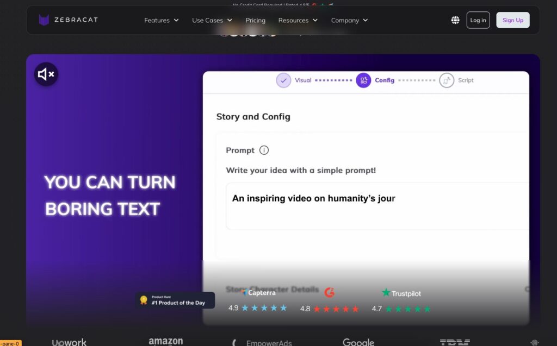Click the EmpowerAds logo
Screen dimensions: 557x346
pos(262,343)
